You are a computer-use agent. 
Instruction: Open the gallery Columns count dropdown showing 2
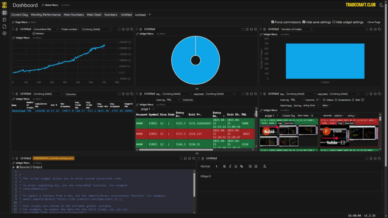point(318,100)
